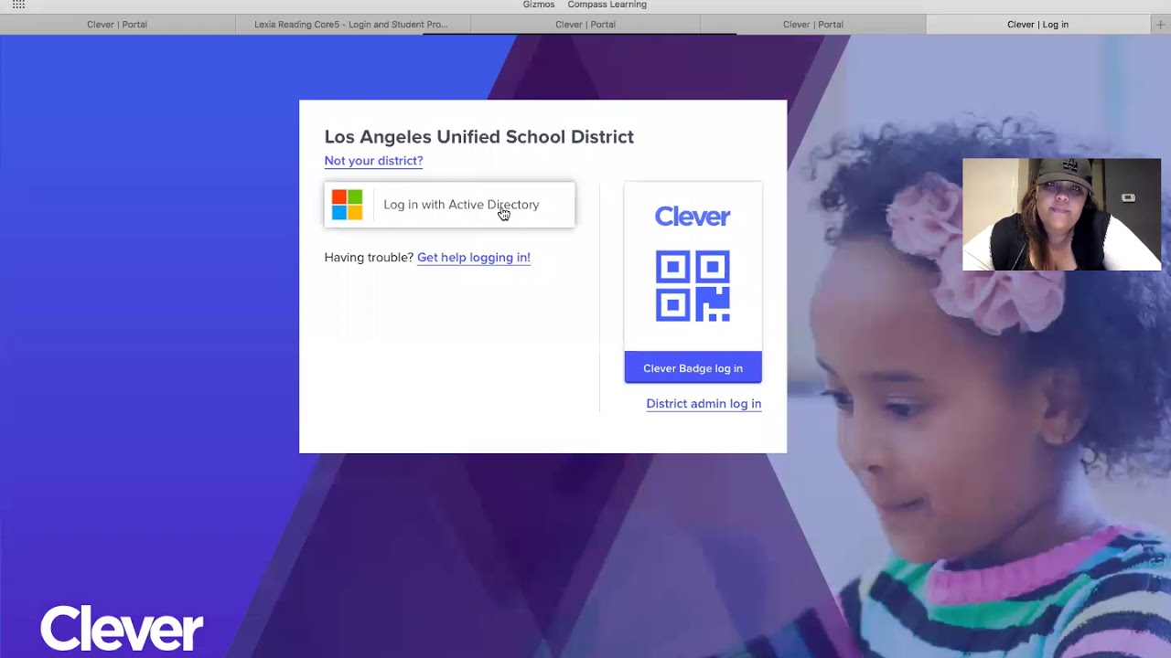The width and height of the screenshot is (1171, 658).
Task: Click the Clever QR code badge image
Action: pyautogui.click(x=693, y=286)
